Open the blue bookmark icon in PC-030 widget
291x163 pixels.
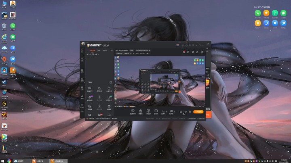click(275, 23)
